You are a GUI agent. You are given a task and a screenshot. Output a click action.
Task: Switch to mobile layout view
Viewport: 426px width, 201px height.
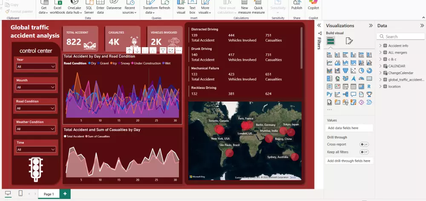(x=20, y=193)
